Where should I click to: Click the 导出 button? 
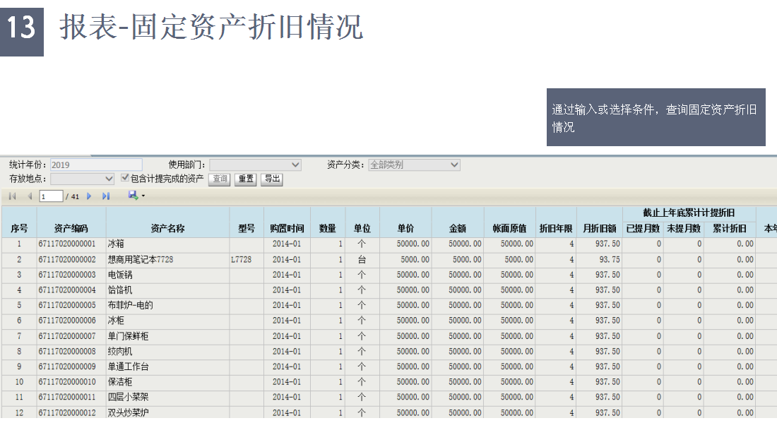[271, 179]
